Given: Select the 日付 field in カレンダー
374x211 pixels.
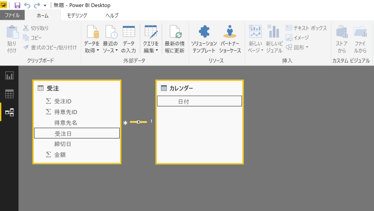Looking at the screenshot, I should pos(199,101).
